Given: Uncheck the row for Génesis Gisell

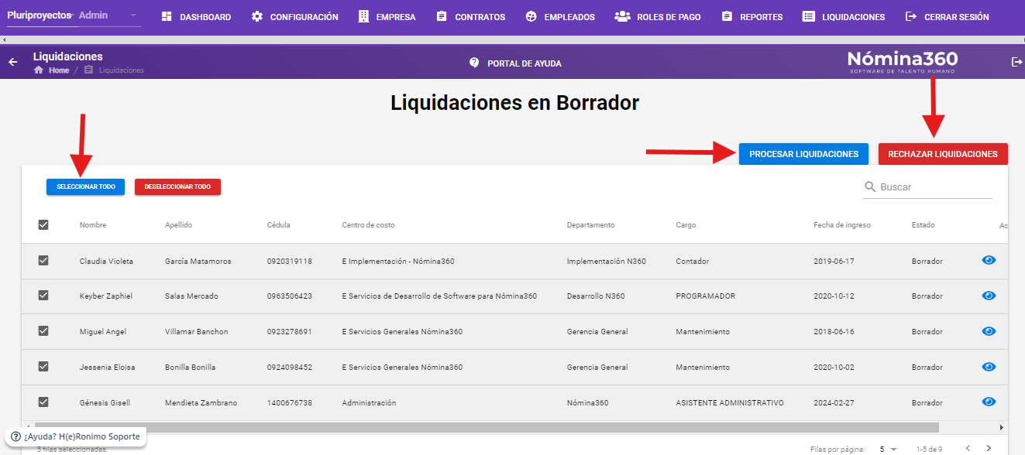Looking at the screenshot, I should 43,402.
